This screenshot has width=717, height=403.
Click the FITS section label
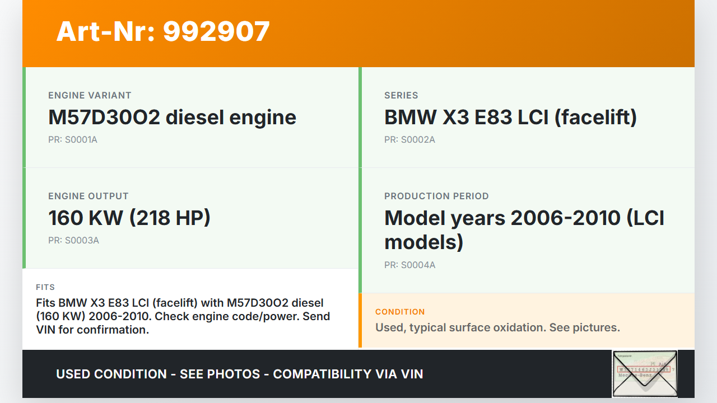45,287
